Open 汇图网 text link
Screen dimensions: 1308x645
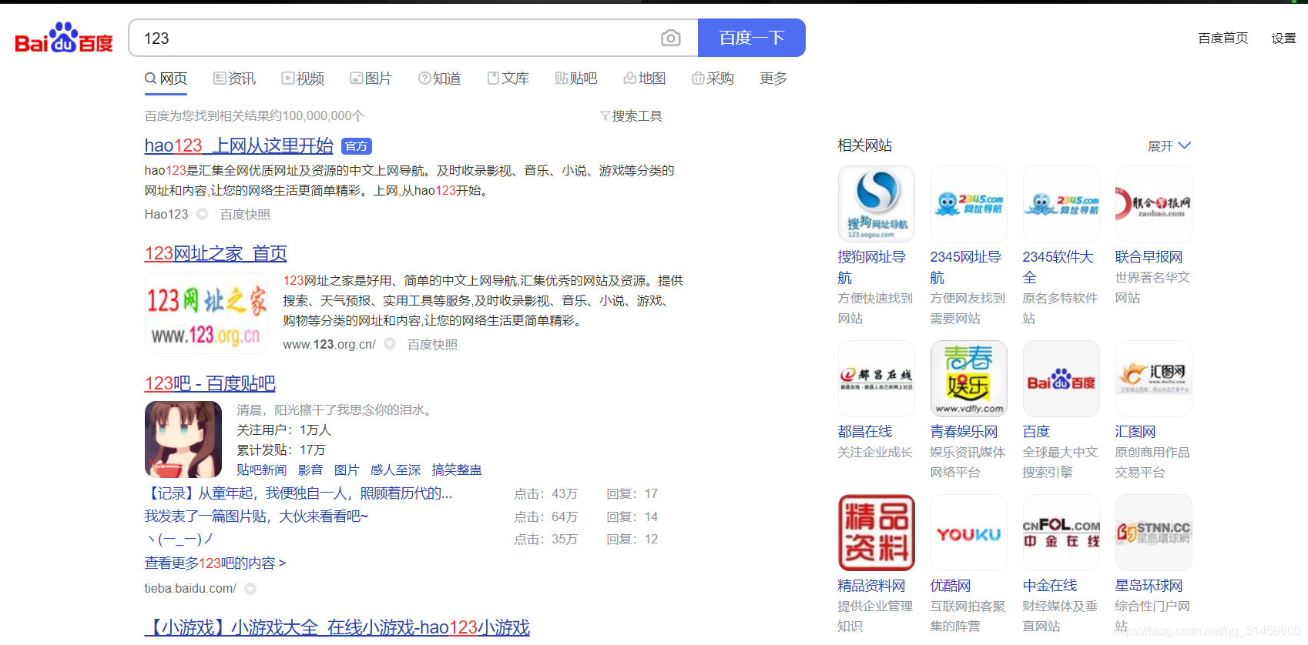[1135, 432]
